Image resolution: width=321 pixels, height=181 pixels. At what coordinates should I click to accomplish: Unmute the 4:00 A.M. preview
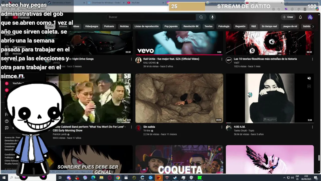coord(309,78)
